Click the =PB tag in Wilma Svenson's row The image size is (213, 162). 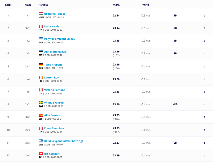coord(175,104)
